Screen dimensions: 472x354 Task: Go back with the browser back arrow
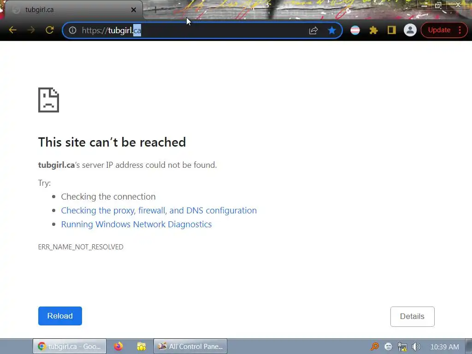point(12,30)
